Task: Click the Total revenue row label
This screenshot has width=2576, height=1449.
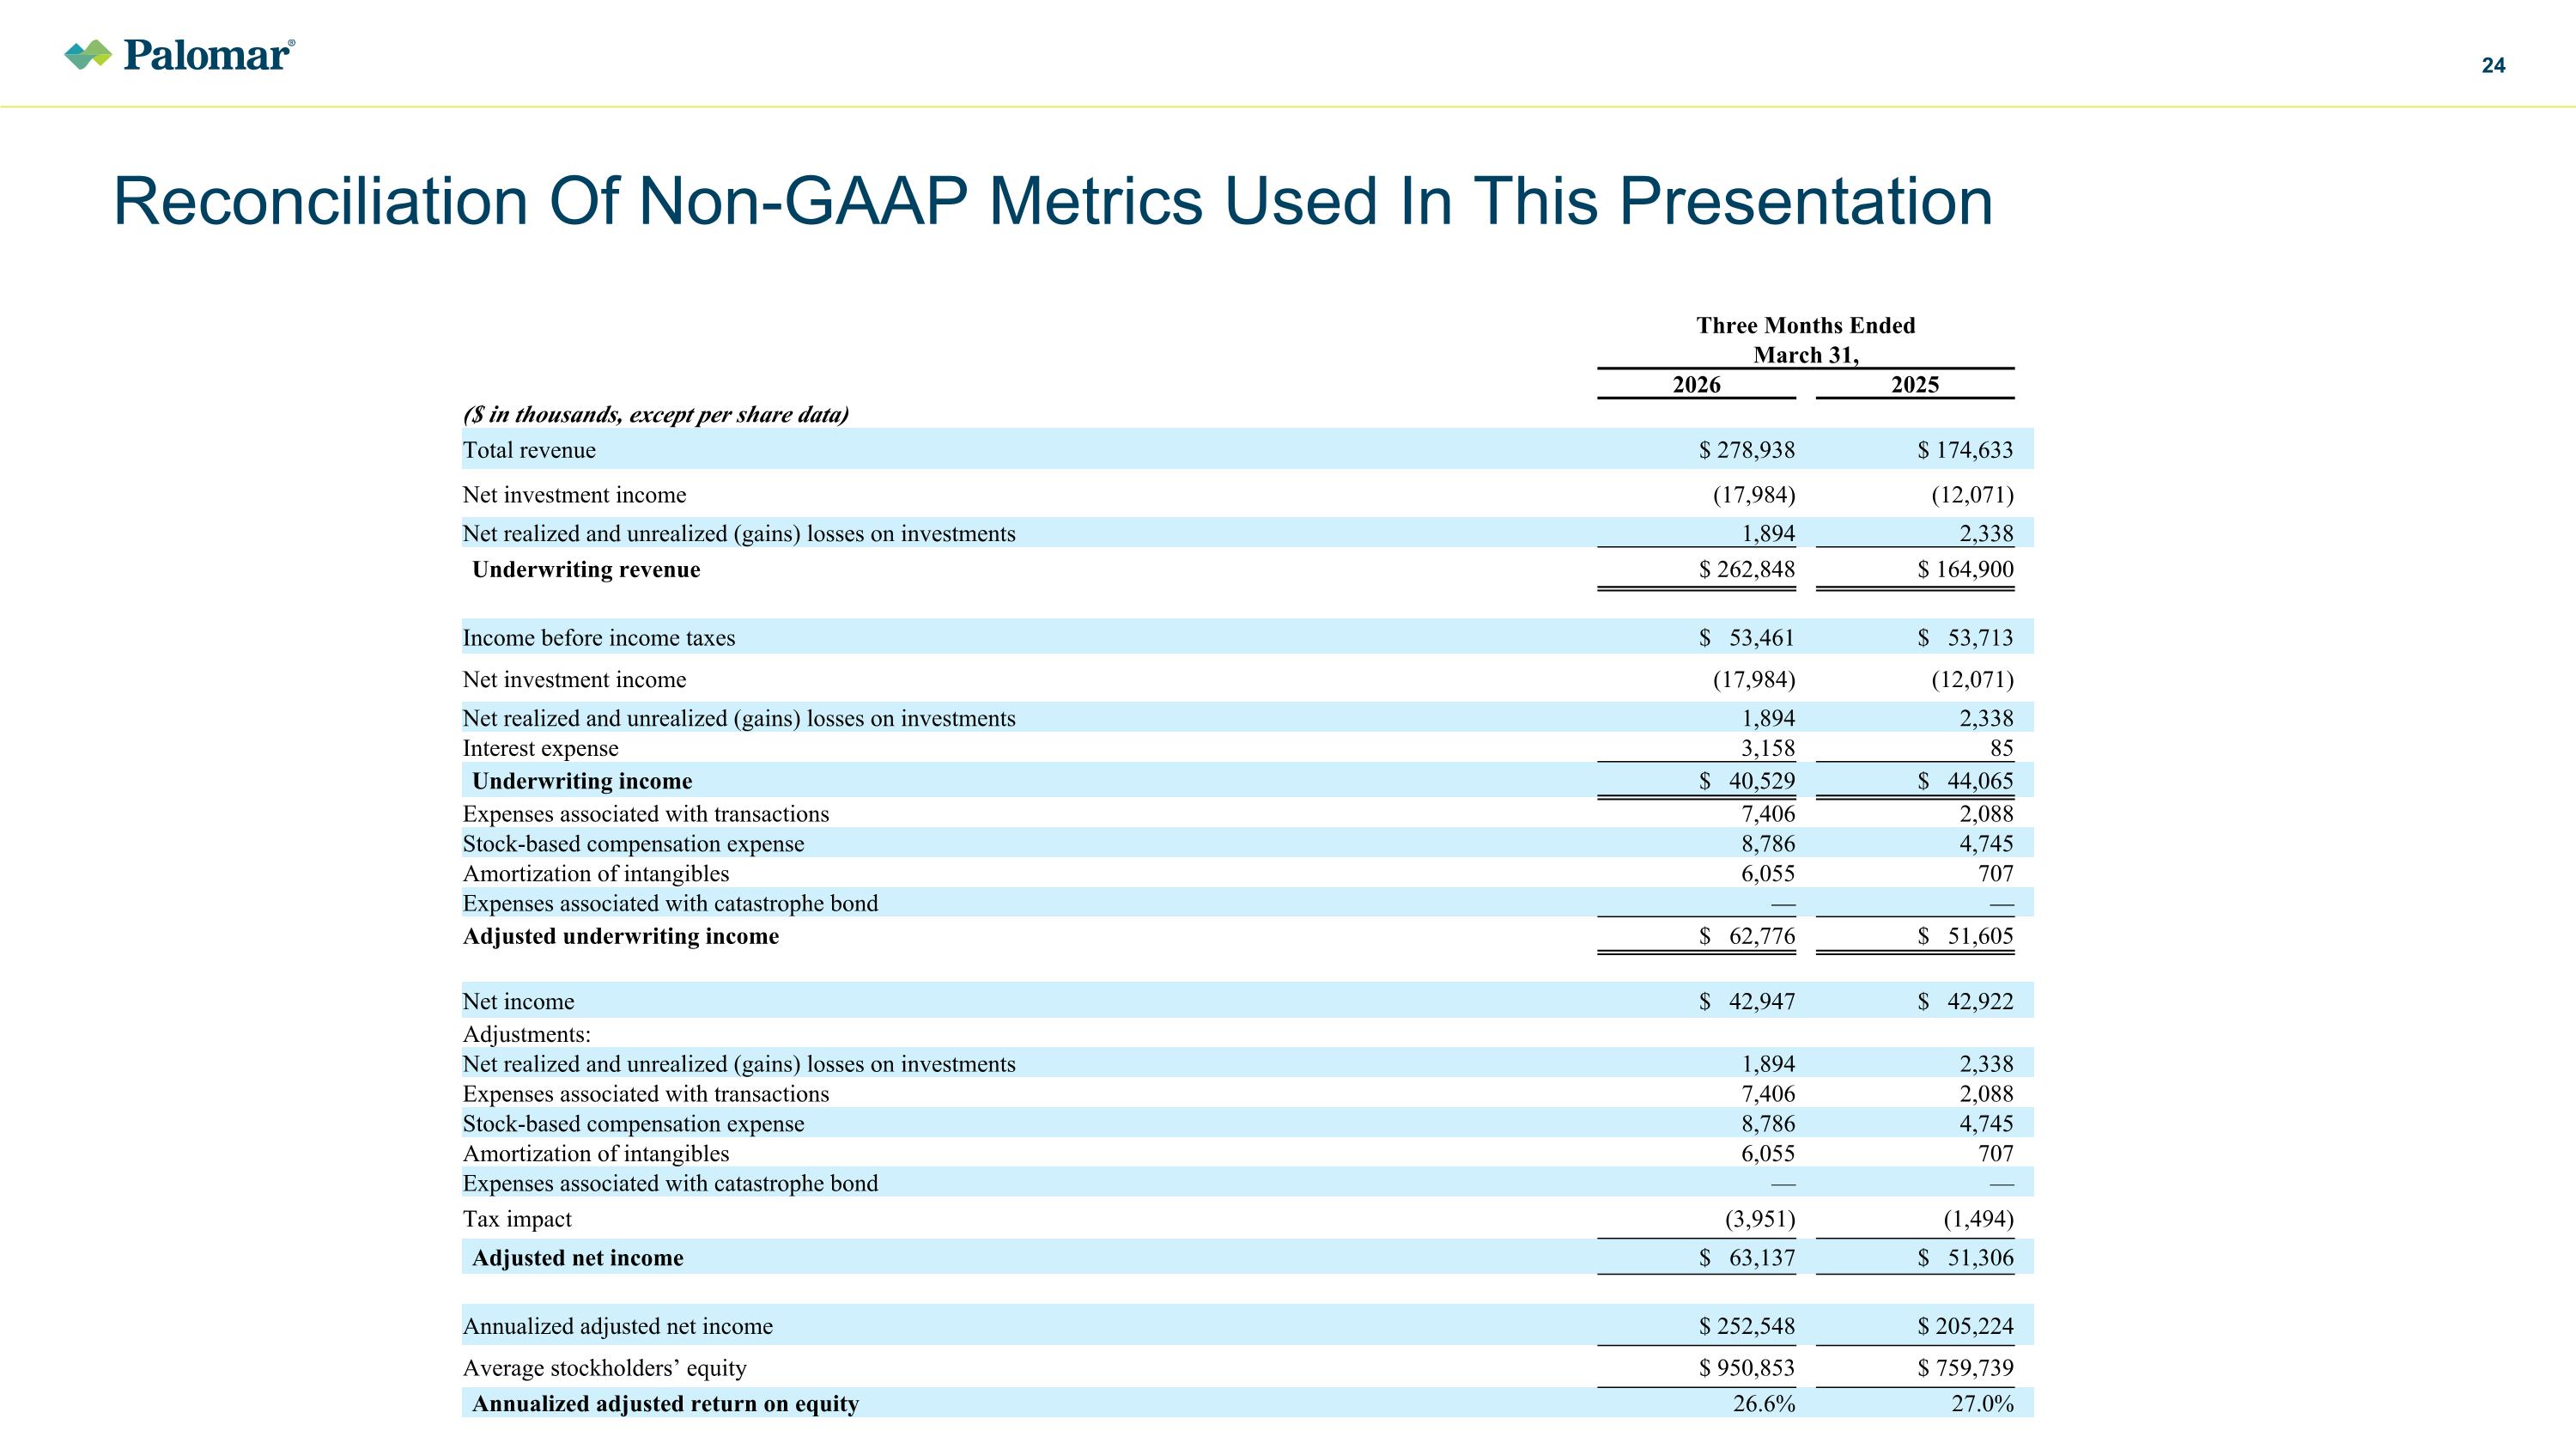Action: (x=529, y=450)
